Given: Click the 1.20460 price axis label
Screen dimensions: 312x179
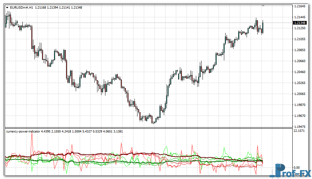Looking at the screenshot, I should 299,72.
